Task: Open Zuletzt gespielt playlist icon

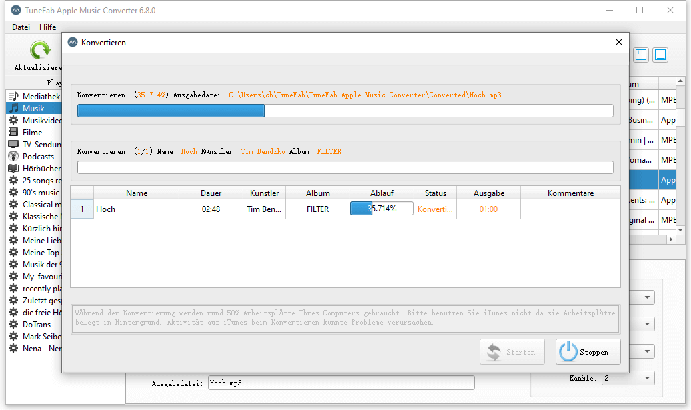Action: click(13, 301)
